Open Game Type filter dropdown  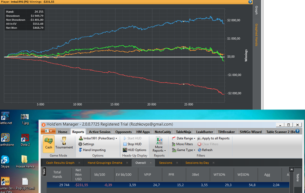pyautogui.click(x=183, y=150)
